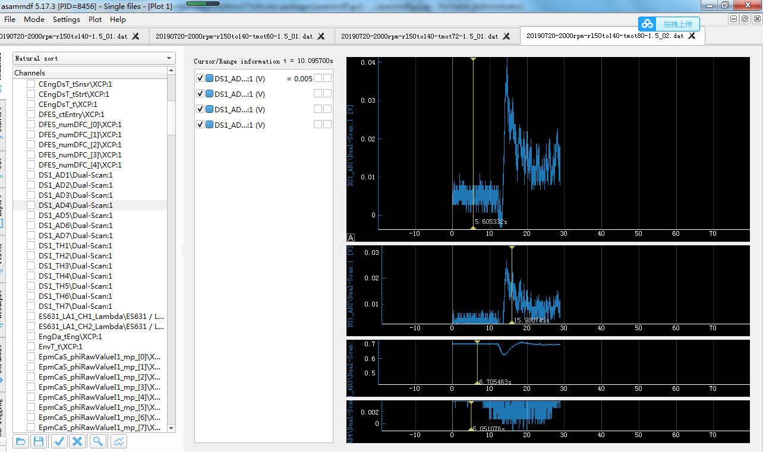Clear channel selection with X icon

click(77, 441)
